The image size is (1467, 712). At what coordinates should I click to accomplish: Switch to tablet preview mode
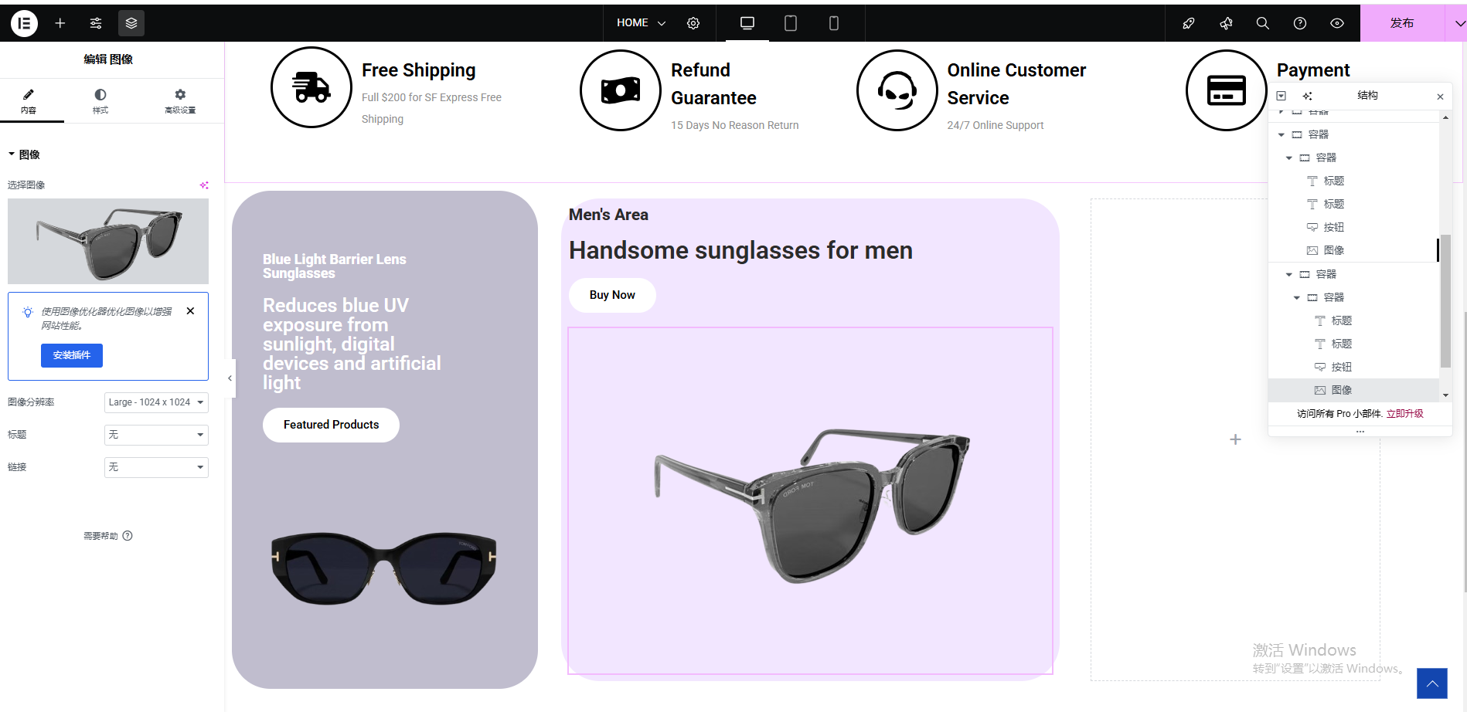(x=791, y=23)
